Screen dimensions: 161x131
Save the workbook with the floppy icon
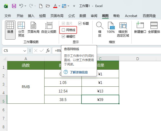[14, 6]
